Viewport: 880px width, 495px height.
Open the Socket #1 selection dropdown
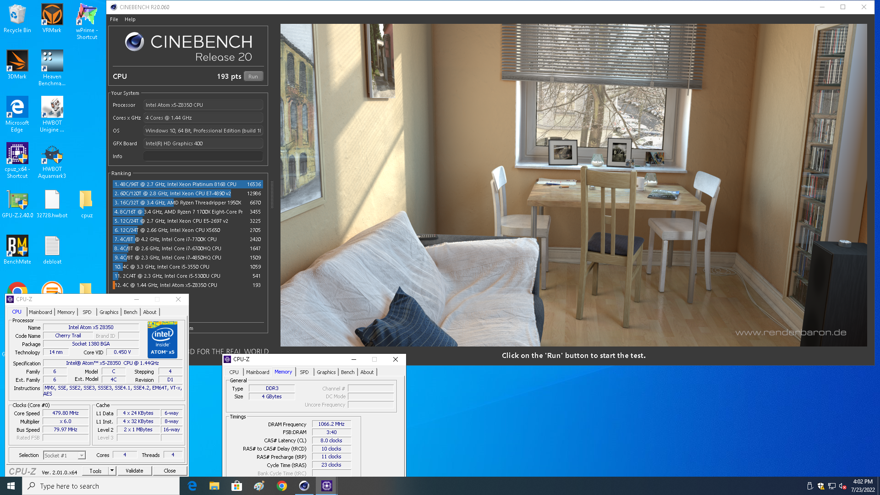pos(65,455)
